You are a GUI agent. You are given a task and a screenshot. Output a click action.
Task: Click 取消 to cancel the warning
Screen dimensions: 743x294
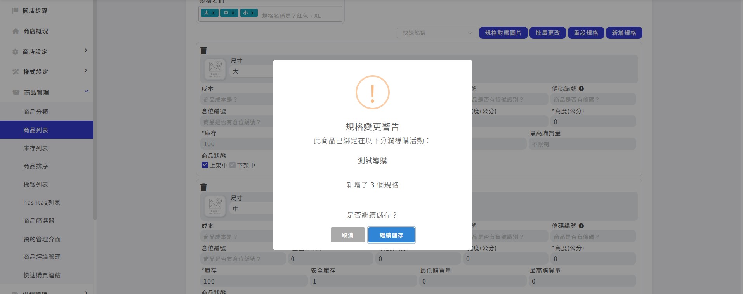347,235
